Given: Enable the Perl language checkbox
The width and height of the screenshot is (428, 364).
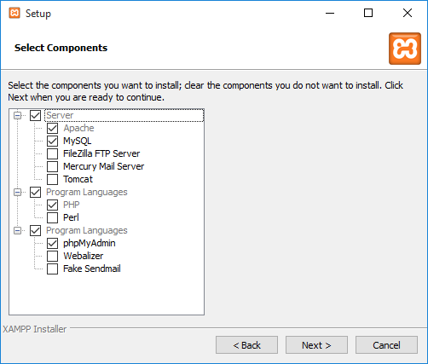Looking at the screenshot, I should 52,217.
